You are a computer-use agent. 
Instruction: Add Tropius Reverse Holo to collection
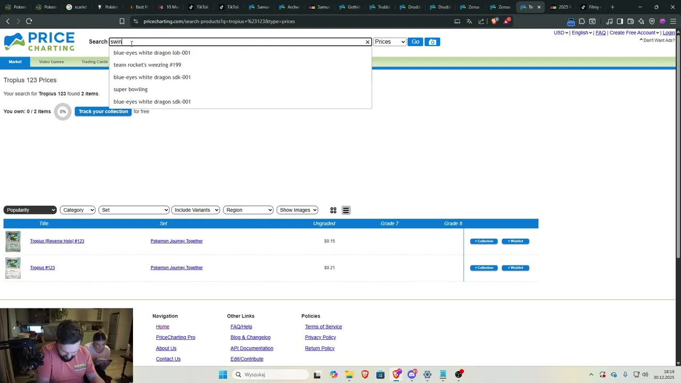pos(484,242)
